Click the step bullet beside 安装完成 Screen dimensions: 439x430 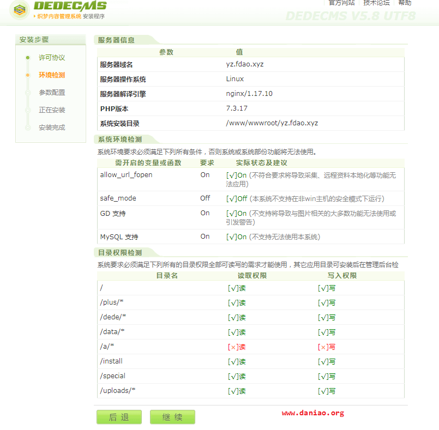click(x=28, y=128)
